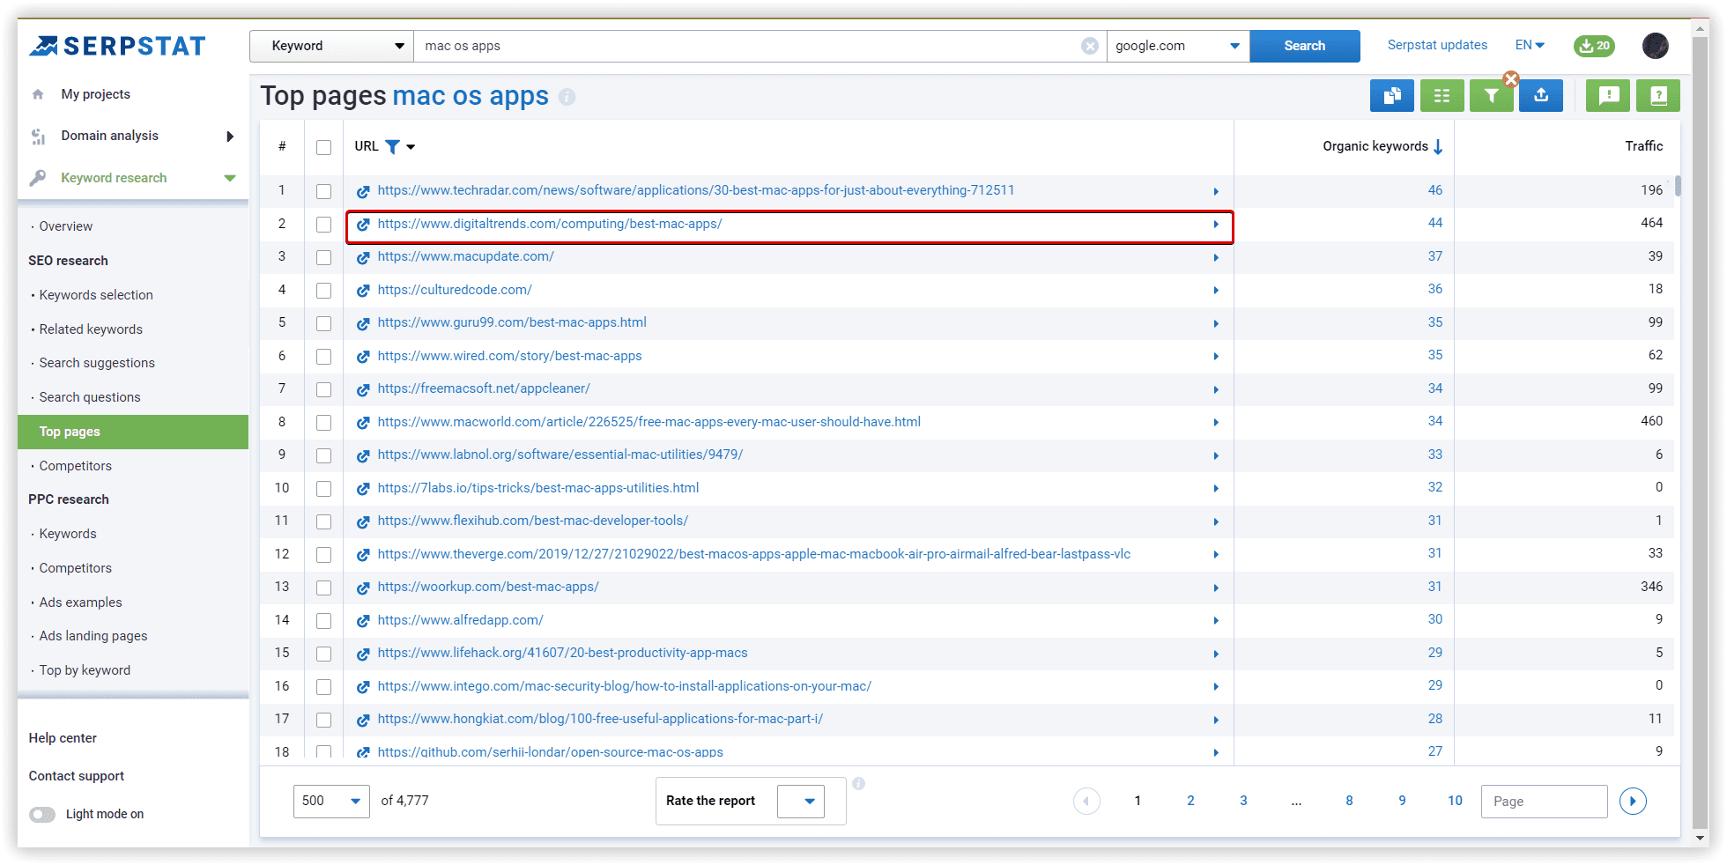Go to previous page arrow button
The image size is (1727, 865).
pos(1086,801)
